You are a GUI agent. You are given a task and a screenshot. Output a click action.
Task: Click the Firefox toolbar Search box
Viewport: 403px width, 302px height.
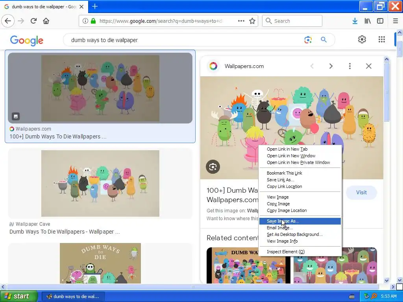292,21
